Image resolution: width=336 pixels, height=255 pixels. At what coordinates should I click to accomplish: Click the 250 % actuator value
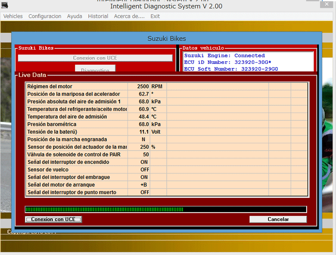point(139,147)
